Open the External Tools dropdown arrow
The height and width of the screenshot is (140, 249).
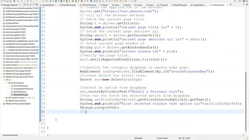(x=69, y=1)
